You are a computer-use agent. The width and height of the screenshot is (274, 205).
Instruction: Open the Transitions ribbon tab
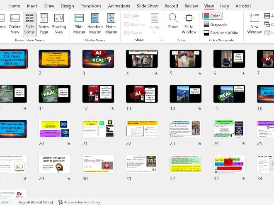pos(90,6)
